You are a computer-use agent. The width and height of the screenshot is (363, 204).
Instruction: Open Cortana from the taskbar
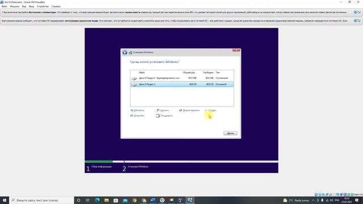coord(78,200)
